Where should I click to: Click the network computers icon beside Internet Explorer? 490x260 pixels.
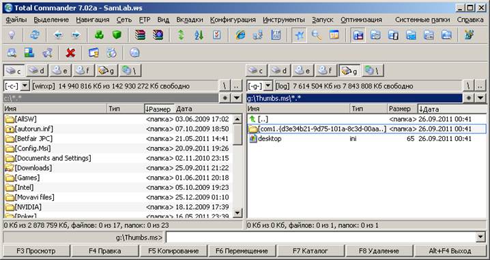[258, 35]
